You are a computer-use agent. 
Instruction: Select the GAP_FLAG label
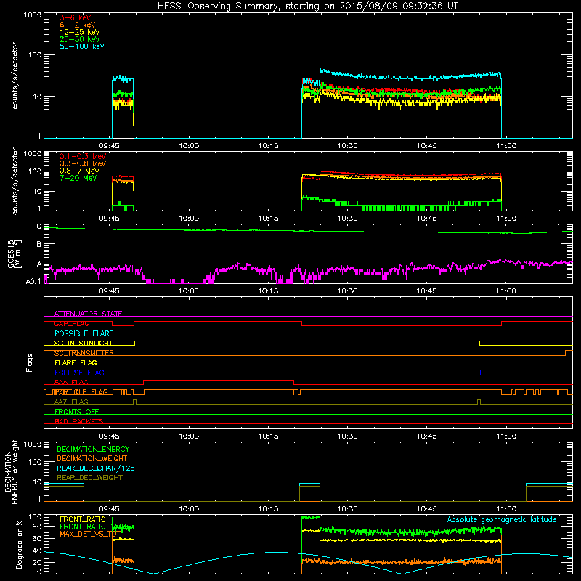coord(71,323)
